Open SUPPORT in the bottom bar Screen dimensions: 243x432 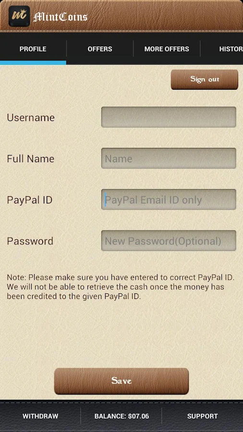203,416
